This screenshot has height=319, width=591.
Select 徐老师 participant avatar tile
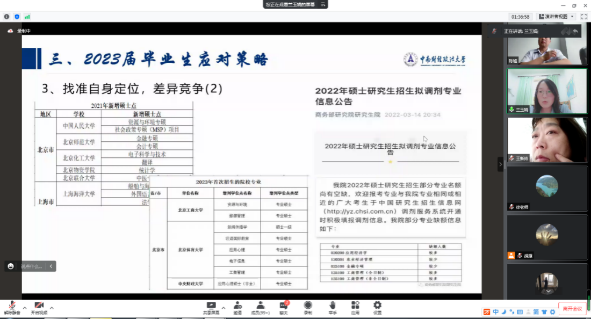[x=547, y=189]
